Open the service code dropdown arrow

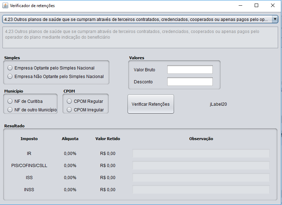pyautogui.click(x=275, y=19)
